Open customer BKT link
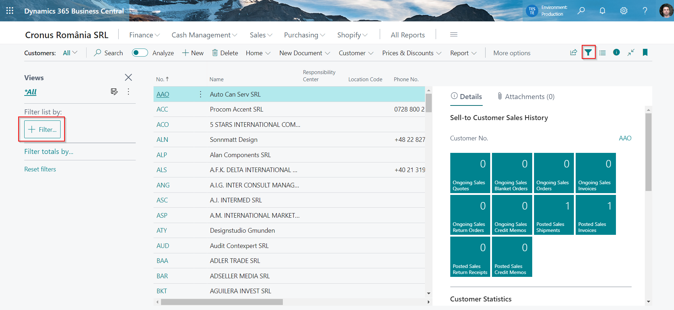 [162, 291]
